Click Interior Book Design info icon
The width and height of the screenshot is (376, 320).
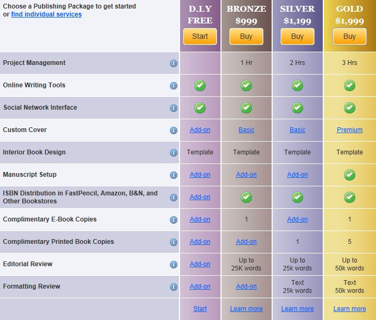(174, 153)
